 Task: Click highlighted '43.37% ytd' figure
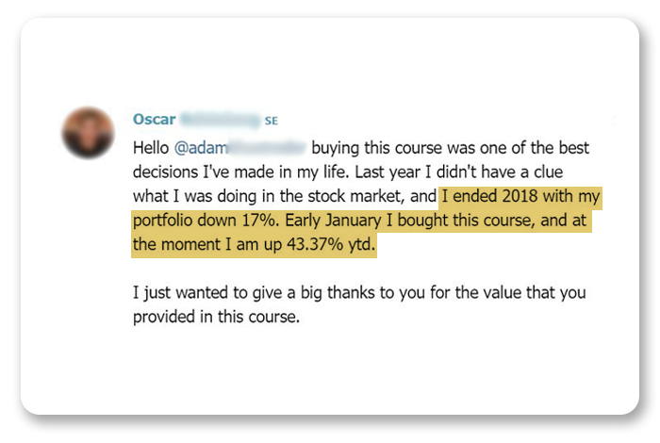coord(331,244)
